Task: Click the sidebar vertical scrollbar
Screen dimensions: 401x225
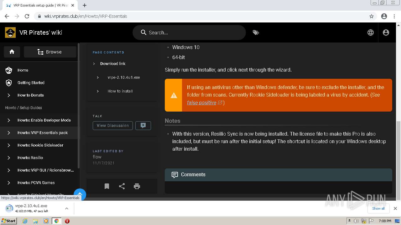Action: point(79,106)
